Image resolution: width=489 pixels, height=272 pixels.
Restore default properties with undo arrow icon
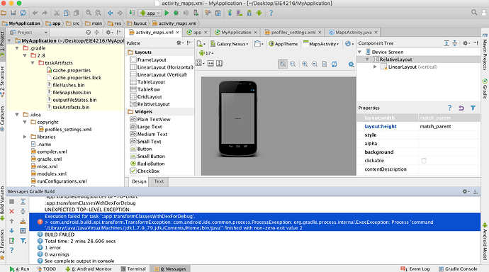461,108
